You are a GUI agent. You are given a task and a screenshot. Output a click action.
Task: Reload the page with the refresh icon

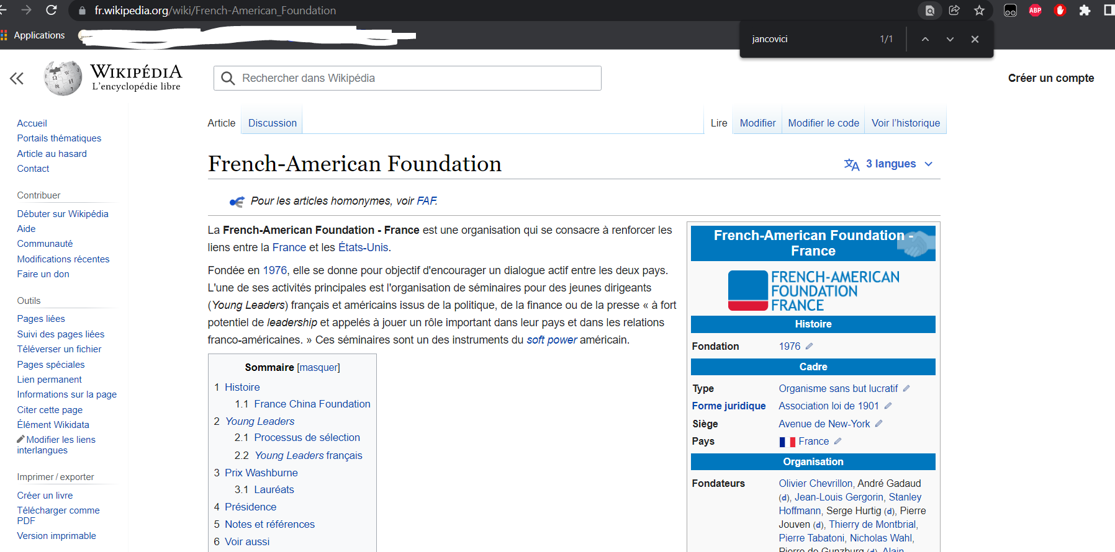(52, 10)
